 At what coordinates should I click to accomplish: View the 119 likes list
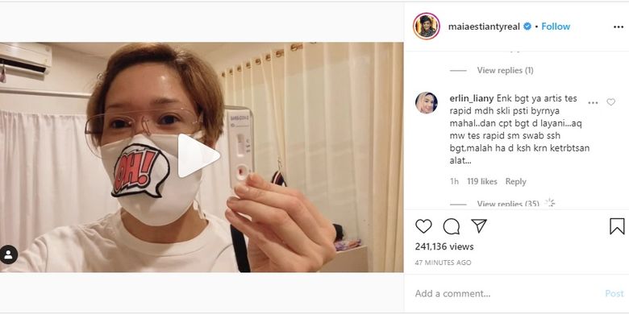pyautogui.click(x=481, y=181)
